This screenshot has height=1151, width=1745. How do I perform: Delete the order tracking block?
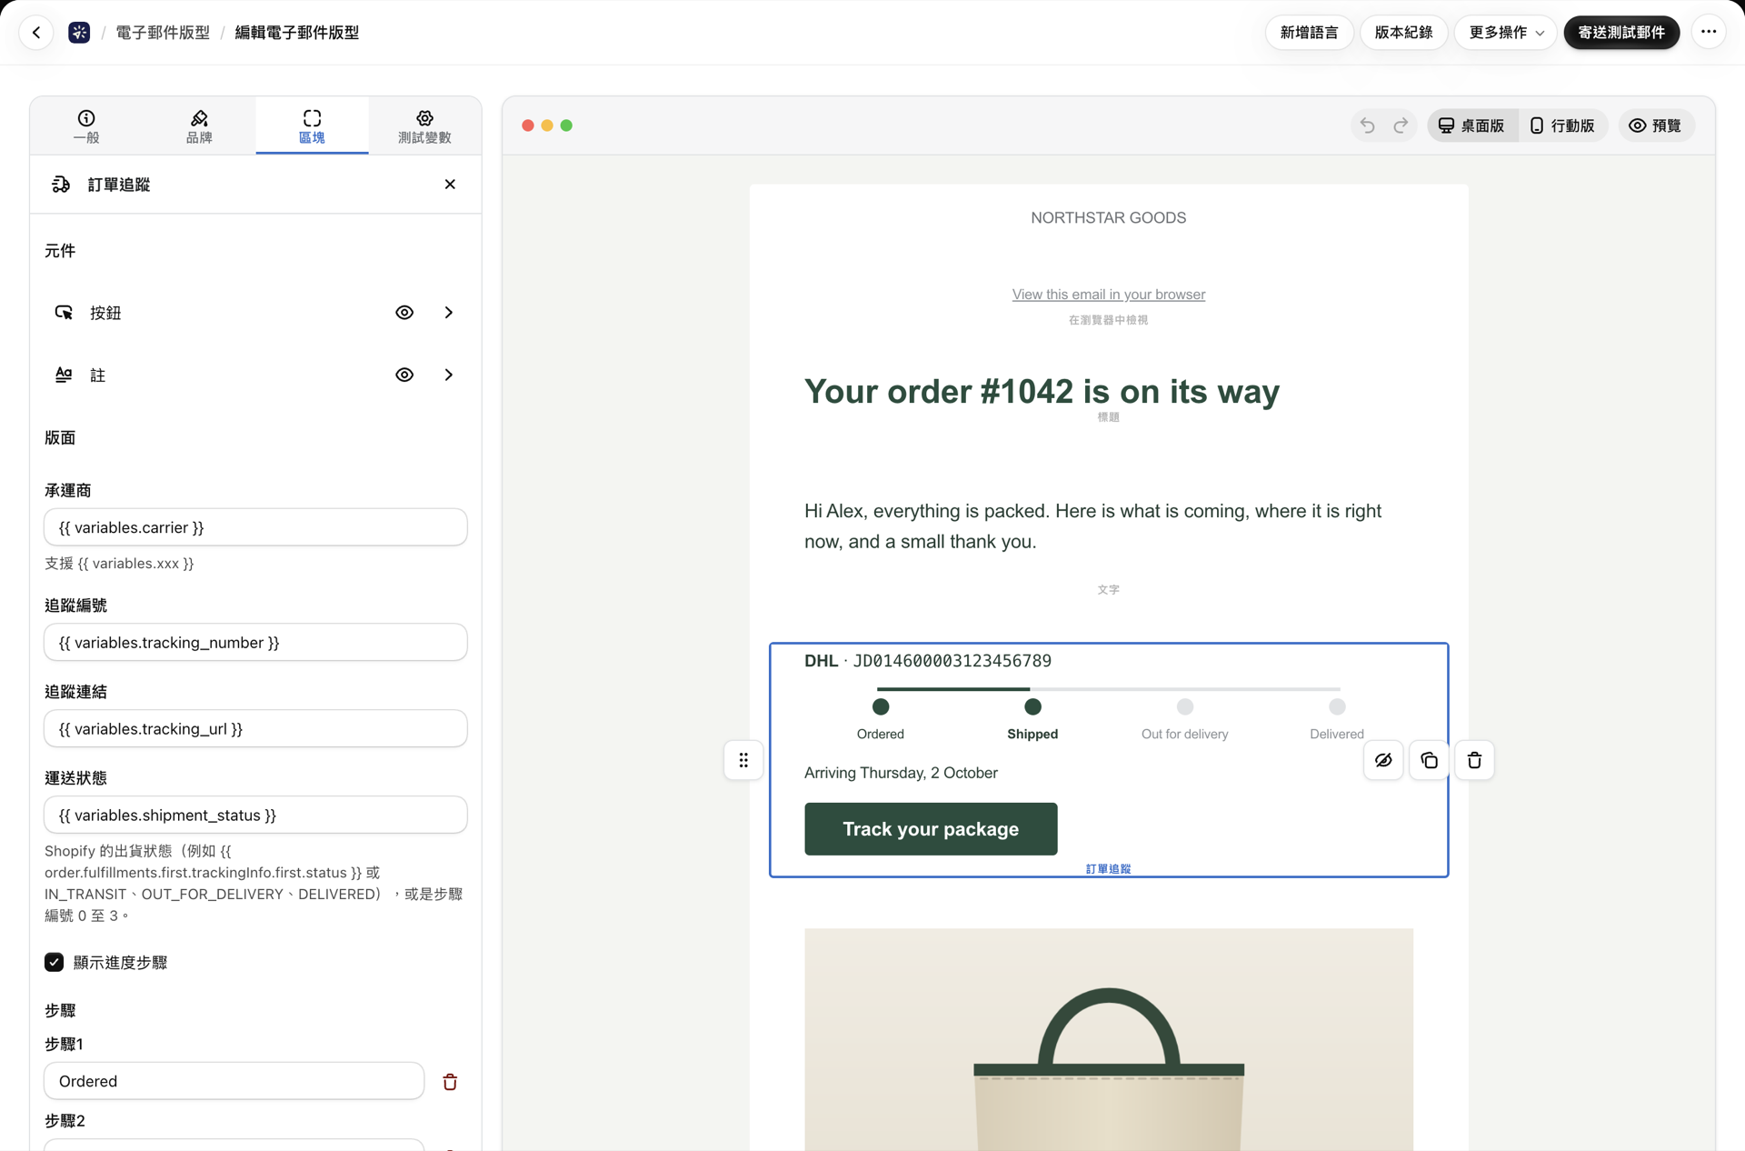pos(1474,760)
